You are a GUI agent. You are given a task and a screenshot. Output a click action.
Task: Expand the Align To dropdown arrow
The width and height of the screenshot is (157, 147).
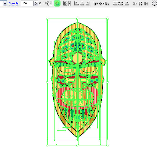[x=69, y=4]
